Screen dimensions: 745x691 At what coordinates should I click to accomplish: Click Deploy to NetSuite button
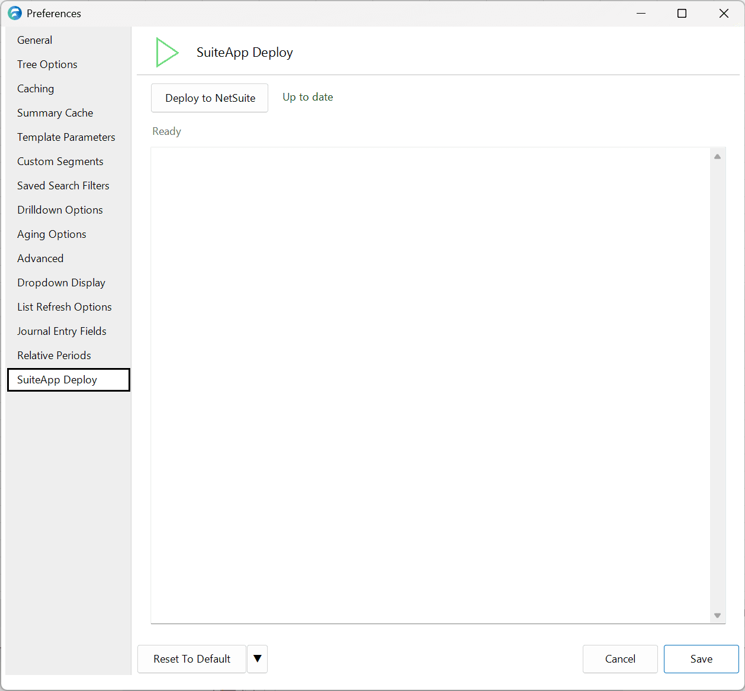point(210,98)
